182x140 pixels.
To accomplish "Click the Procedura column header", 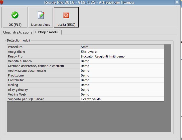I will 43,47.
